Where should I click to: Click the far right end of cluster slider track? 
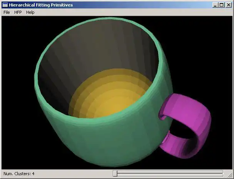coord(222,172)
